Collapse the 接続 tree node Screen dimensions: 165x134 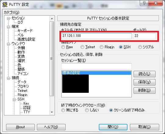point(8,78)
